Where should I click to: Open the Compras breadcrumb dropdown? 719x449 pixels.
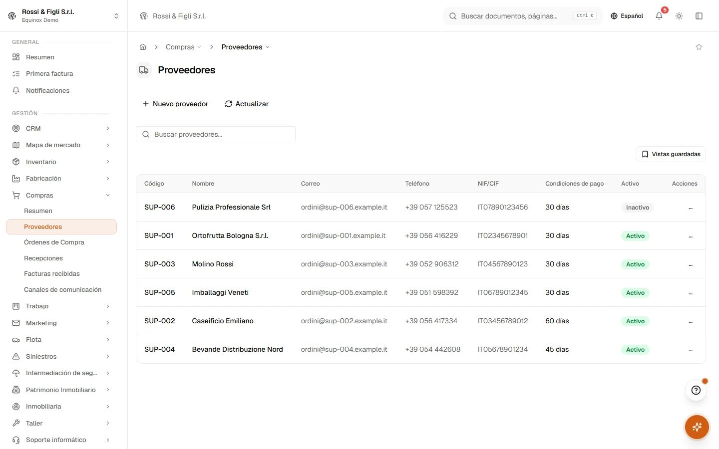coord(183,47)
